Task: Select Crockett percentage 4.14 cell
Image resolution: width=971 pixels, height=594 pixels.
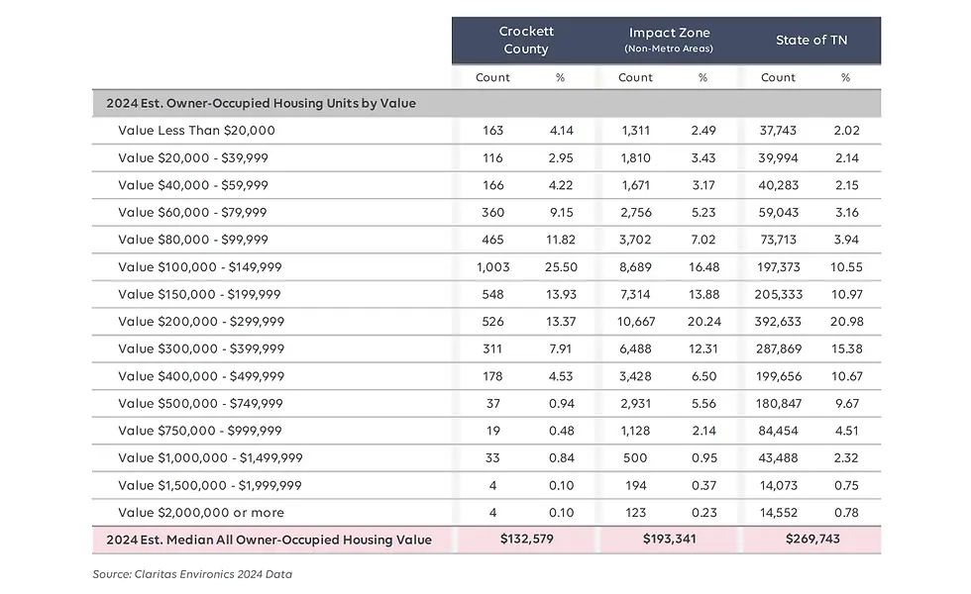Action: tap(562, 131)
